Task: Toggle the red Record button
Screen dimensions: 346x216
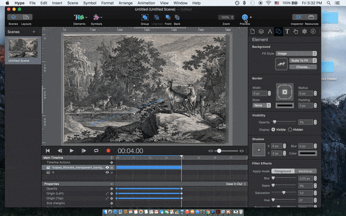Action: (108, 151)
